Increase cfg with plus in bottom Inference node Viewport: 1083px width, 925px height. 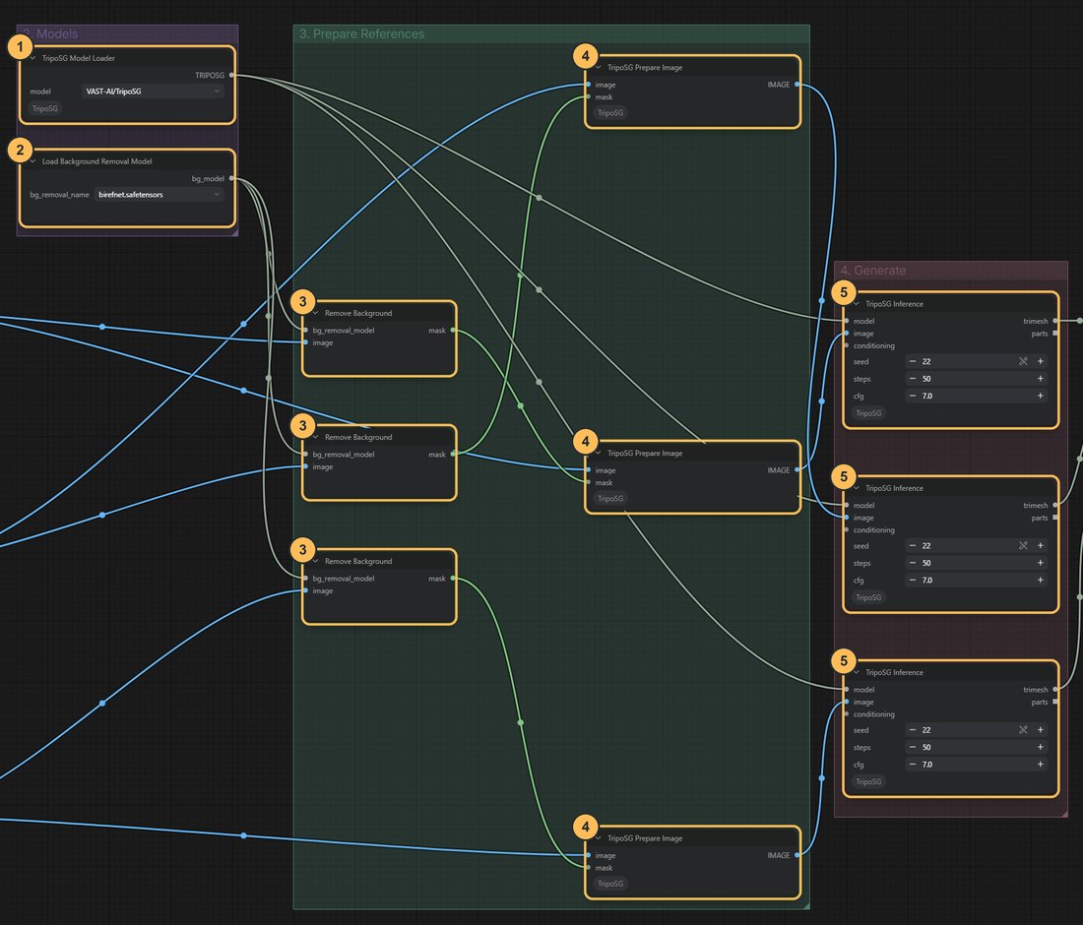pyautogui.click(x=1041, y=765)
